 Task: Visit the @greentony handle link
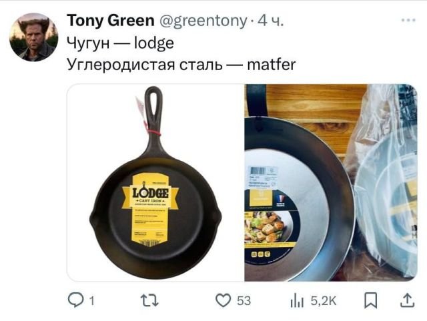click(203, 21)
